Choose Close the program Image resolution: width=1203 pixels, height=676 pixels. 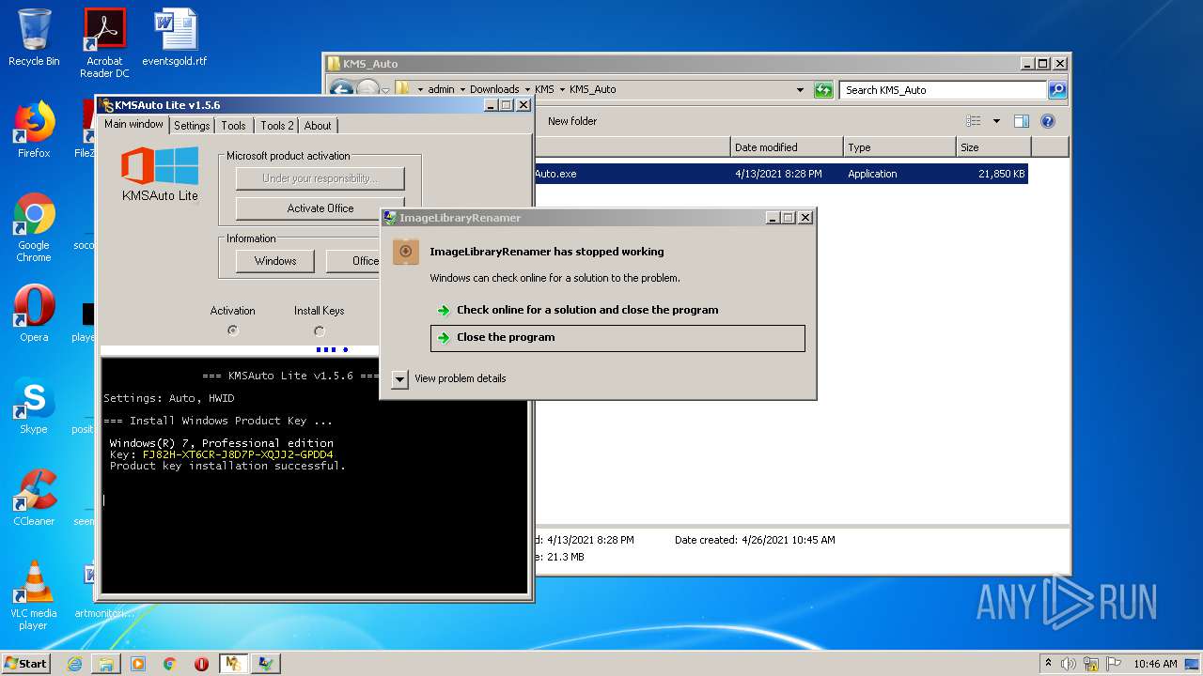[617, 338]
